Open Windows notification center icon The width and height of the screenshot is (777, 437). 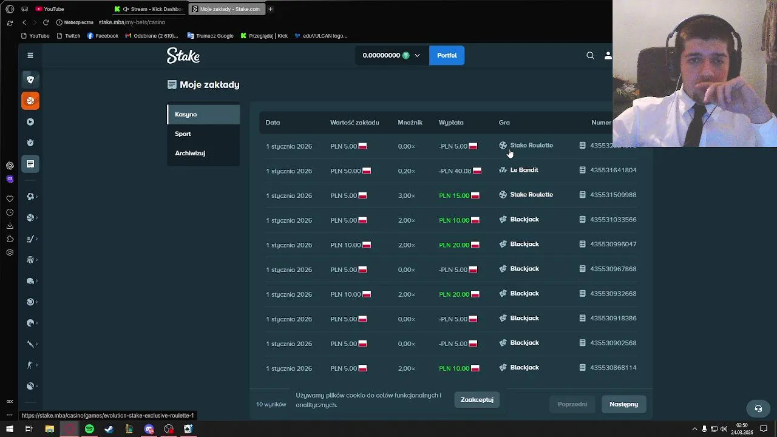tap(764, 429)
